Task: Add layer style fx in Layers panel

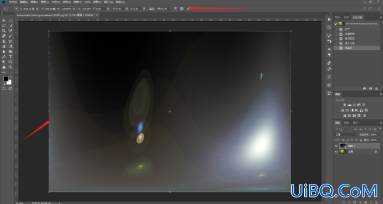Action: (349, 202)
